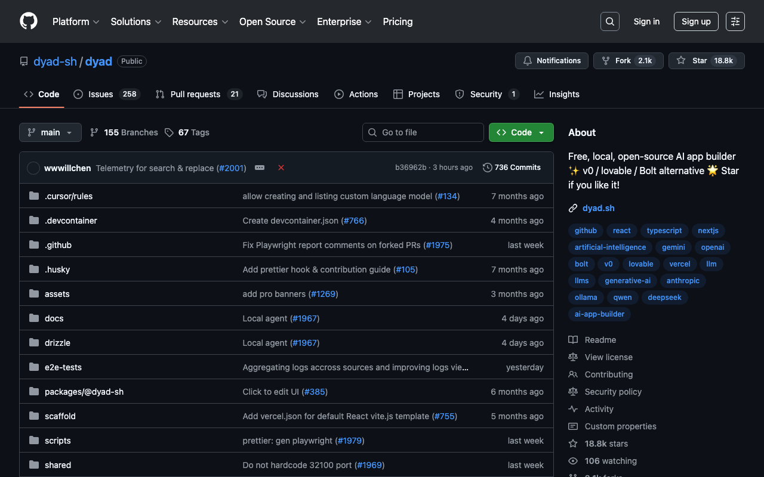The width and height of the screenshot is (764, 477).
Task: Select the typescript topic tag
Action: point(664,231)
